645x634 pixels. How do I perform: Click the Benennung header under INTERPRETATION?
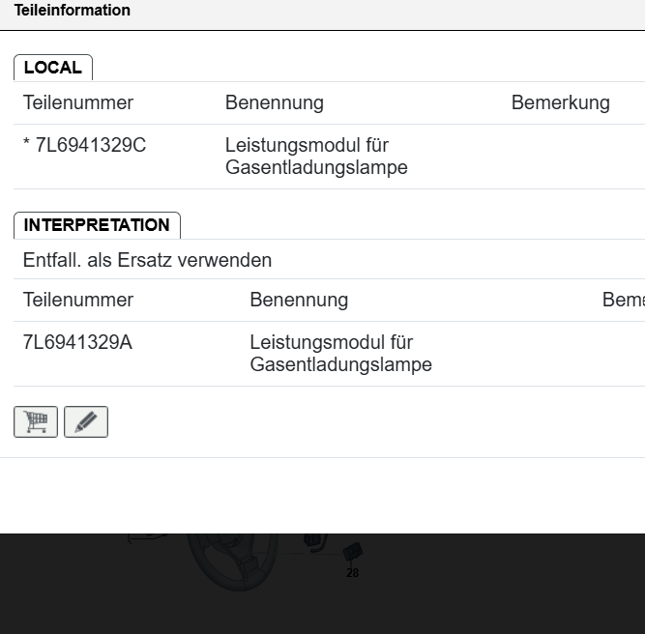pyautogui.click(x=299, y=300)
